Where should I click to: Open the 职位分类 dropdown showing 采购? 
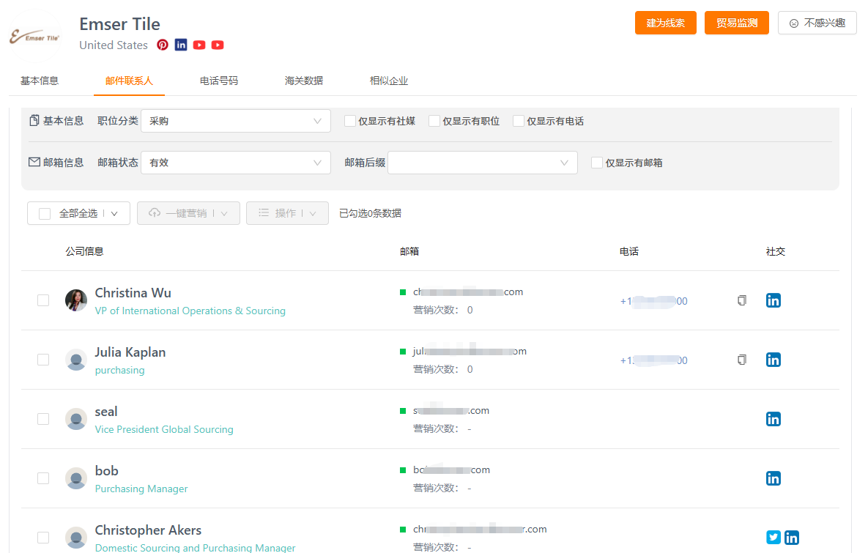pos(236,122)
